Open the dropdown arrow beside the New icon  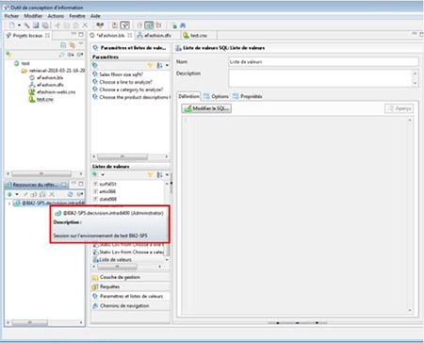point(19,25)
